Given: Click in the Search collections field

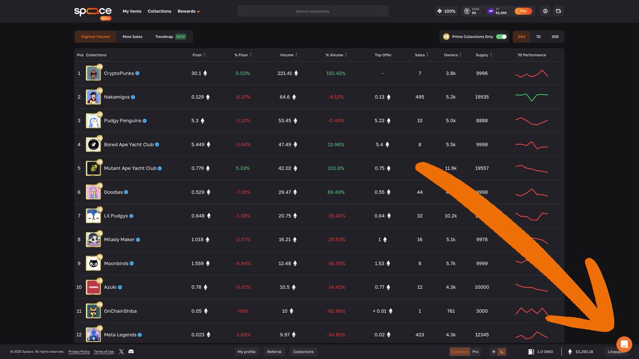Looking at the screenshot, I should pyautogui.click(x=313, y=11).
